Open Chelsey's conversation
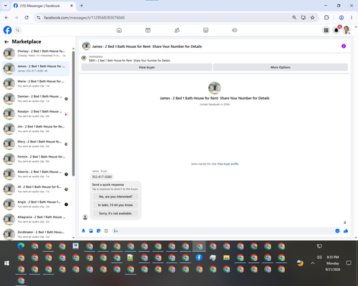Image resolution: width=358 pixels, height=286 pixels. 36,54
